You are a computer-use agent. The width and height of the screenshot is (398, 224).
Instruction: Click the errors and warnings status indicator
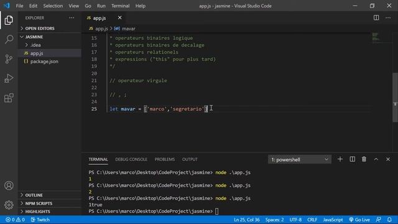click(x=15, y=220)
